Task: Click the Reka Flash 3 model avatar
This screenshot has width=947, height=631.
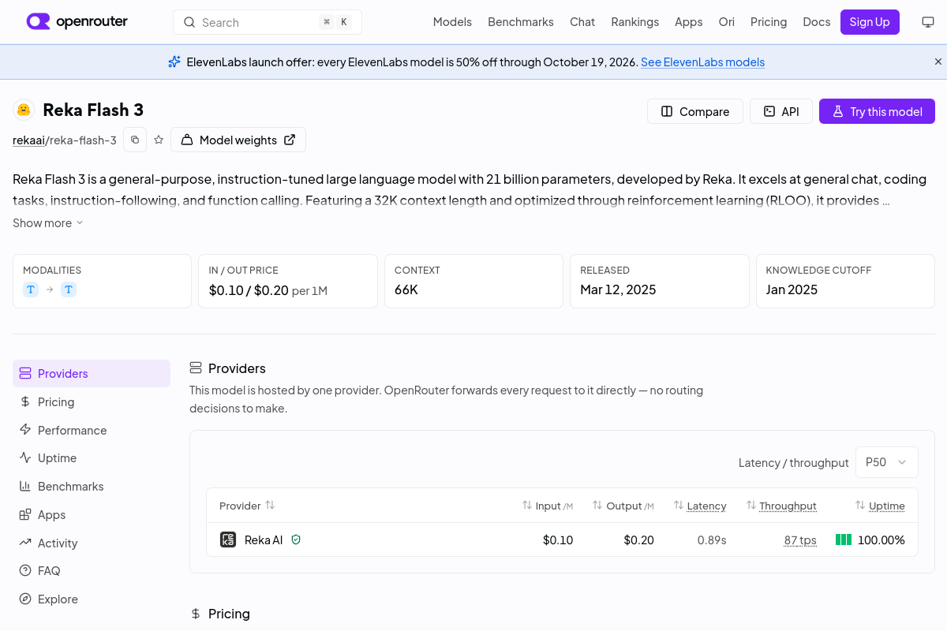Action: [24, 110]
